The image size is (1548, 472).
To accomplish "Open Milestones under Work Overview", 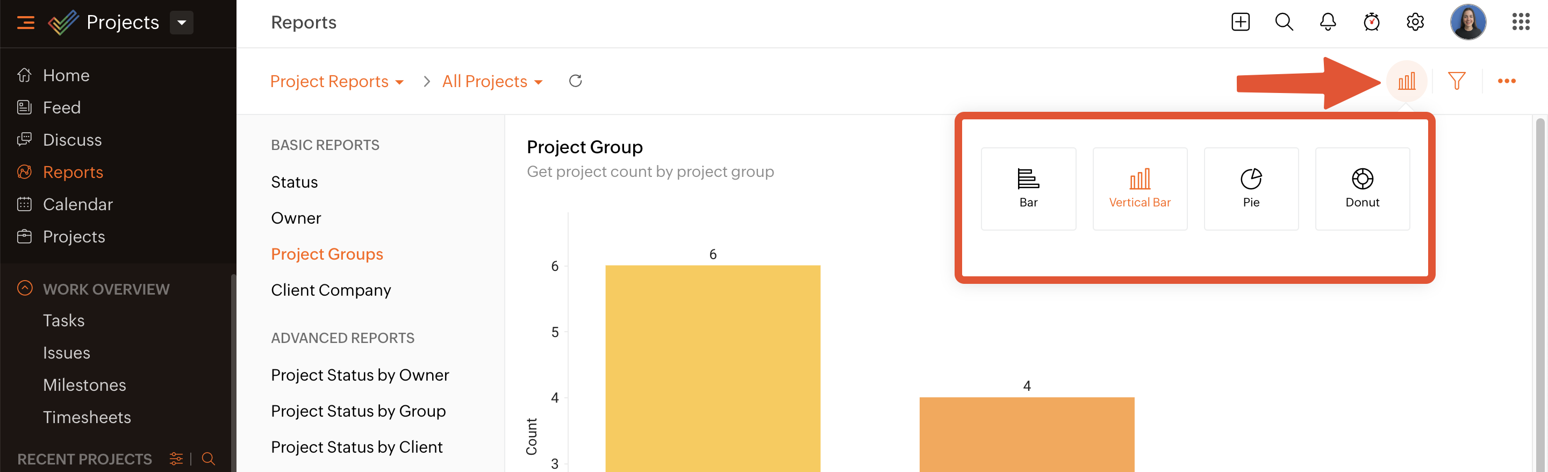I will tap(85, 385).
